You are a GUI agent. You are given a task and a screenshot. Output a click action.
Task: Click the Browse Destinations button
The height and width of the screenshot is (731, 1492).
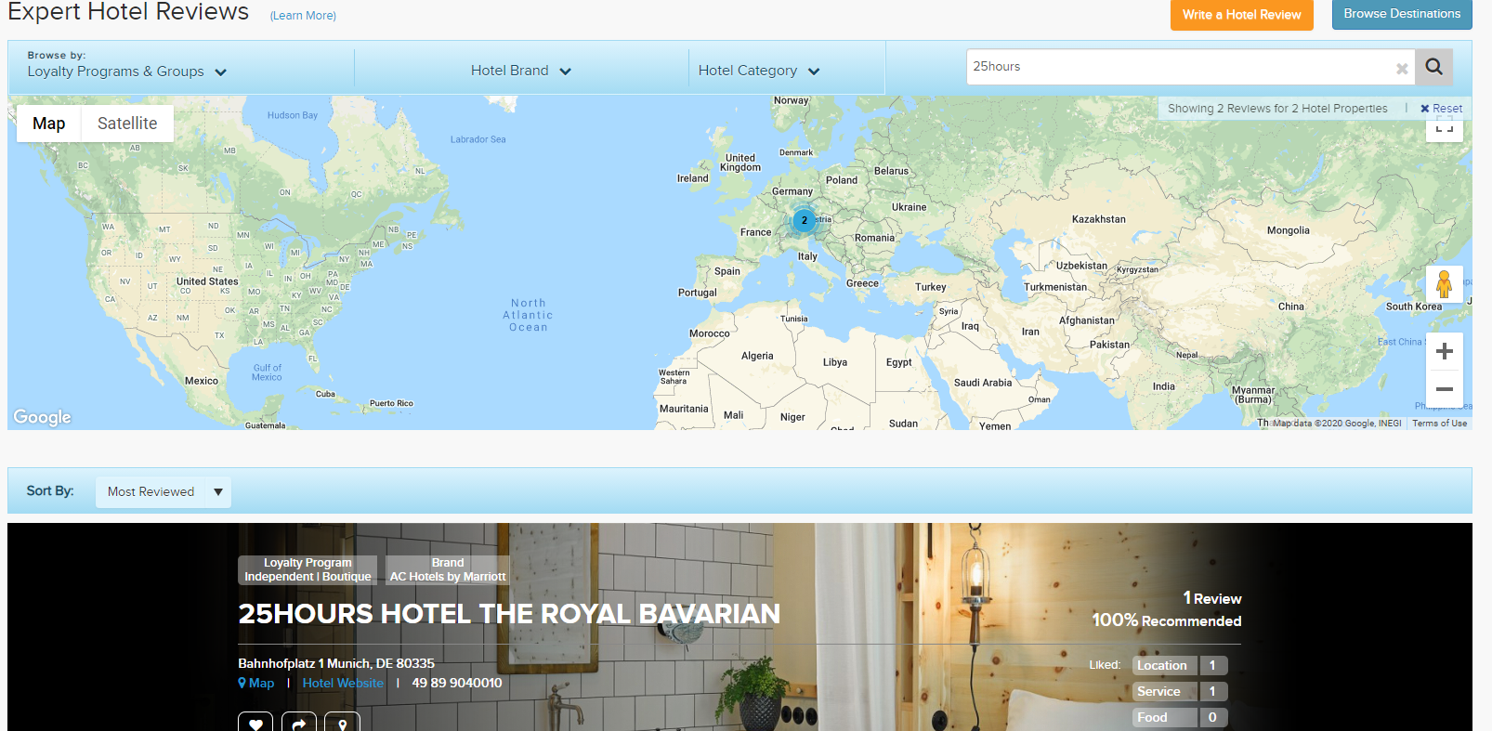point(1402,14)
